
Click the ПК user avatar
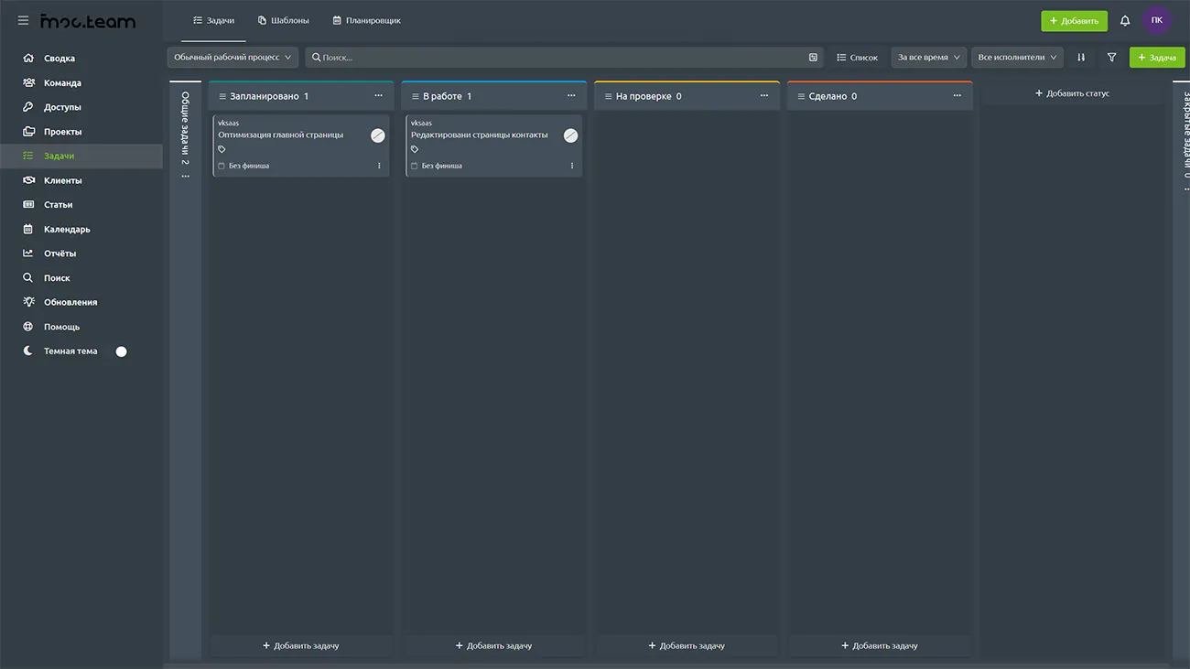pyautogui.click(x=1156, y=20)
